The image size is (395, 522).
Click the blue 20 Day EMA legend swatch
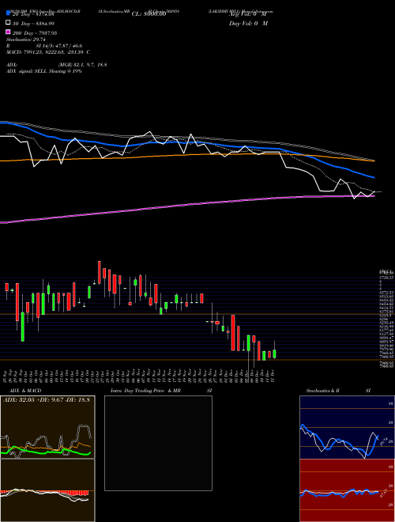pos(9,13)
